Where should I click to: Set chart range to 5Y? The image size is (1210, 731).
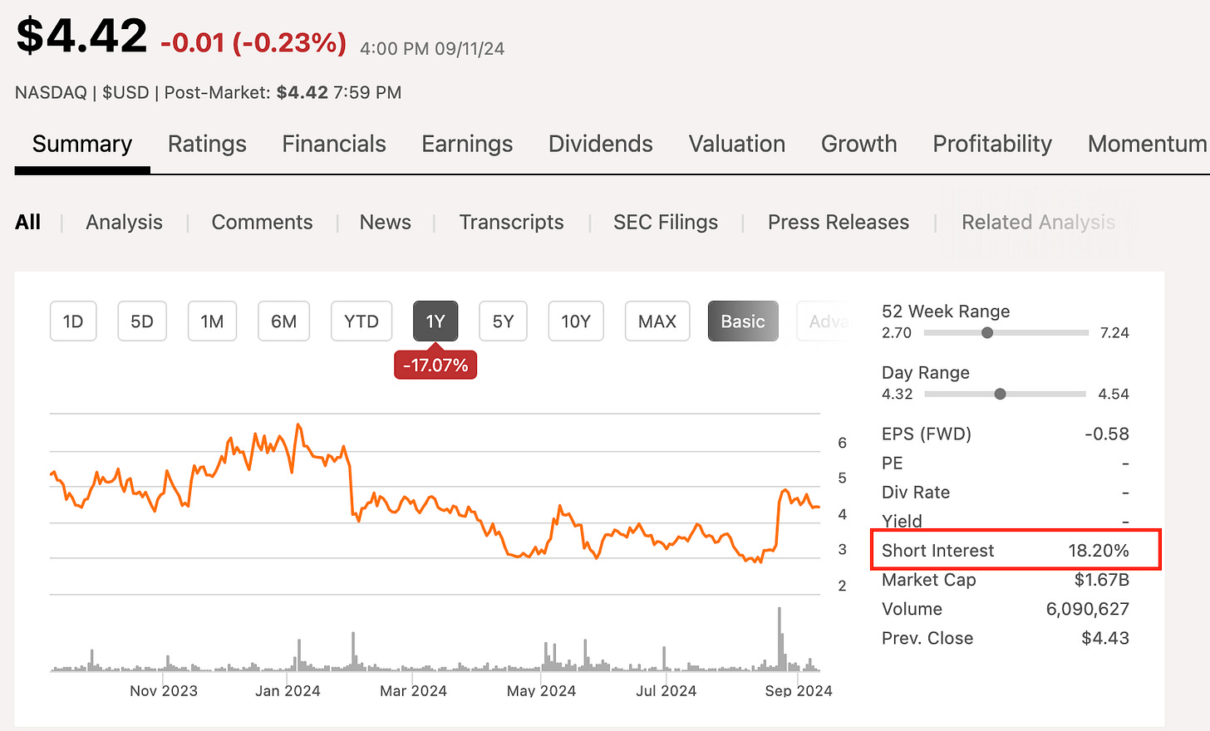point(503,321)
